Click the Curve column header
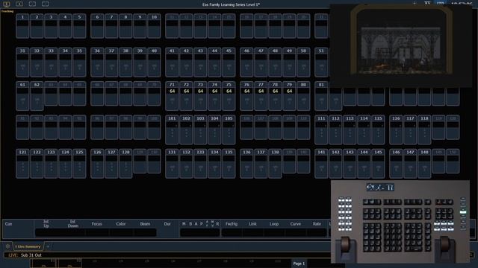The height and width of the screenshot is (268, 478). click(296, 224)
